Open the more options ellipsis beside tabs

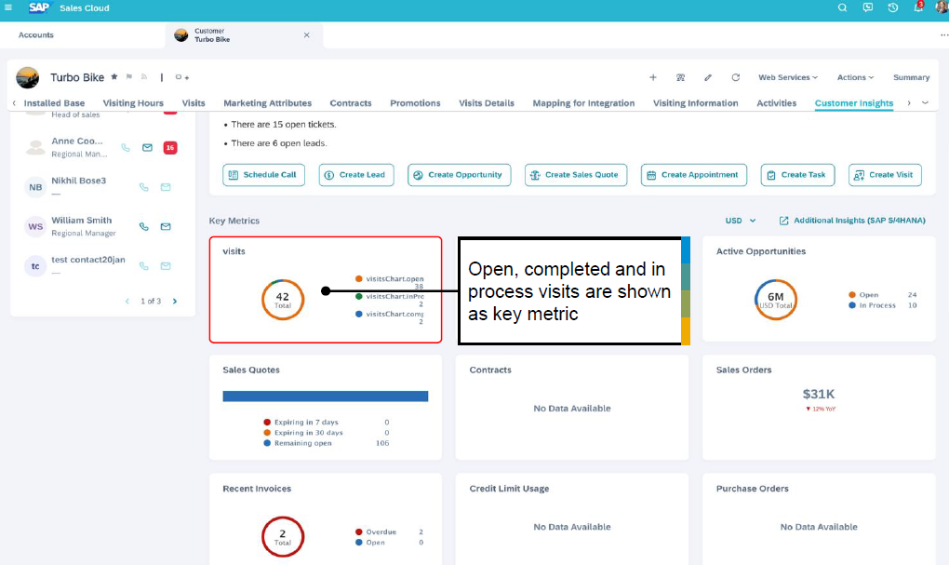[x=944, y=35]
